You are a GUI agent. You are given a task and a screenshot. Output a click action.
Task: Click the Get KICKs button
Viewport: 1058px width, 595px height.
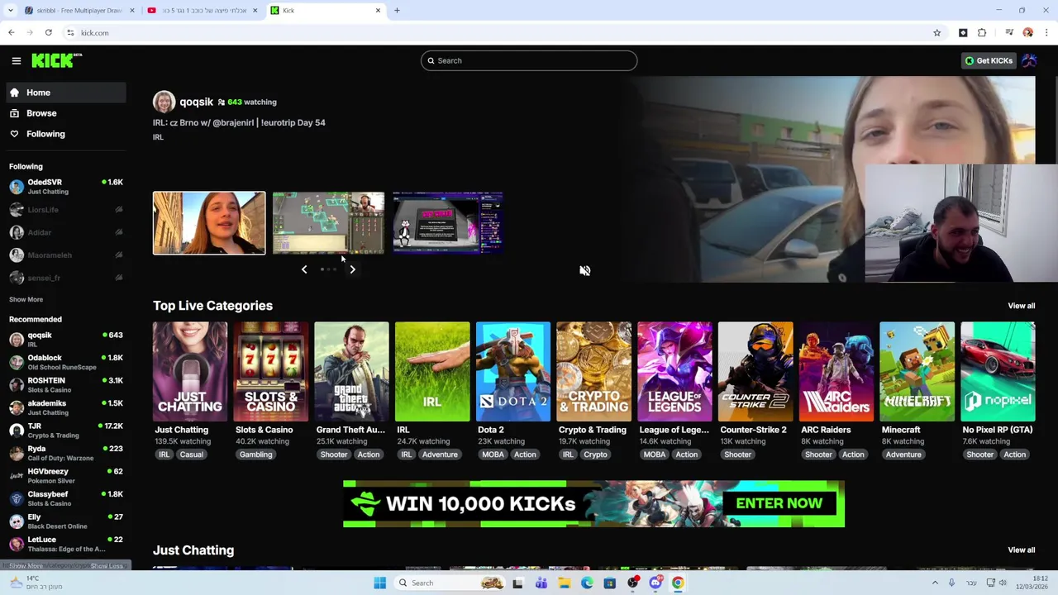tap(989, 60)
